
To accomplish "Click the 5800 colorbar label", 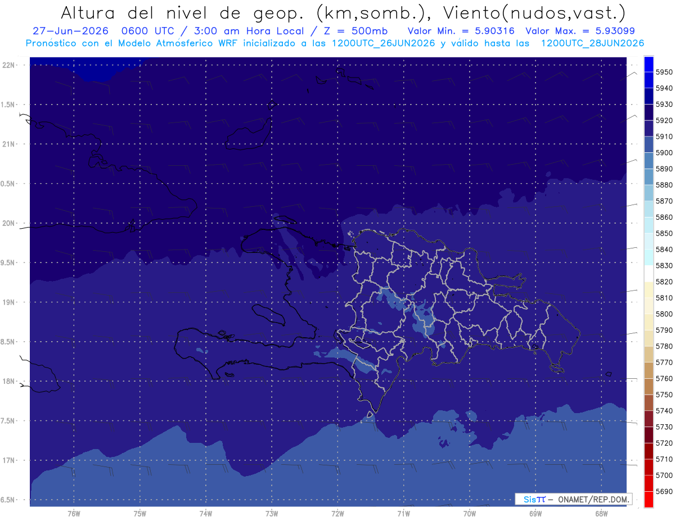I will tap(664, 314).
